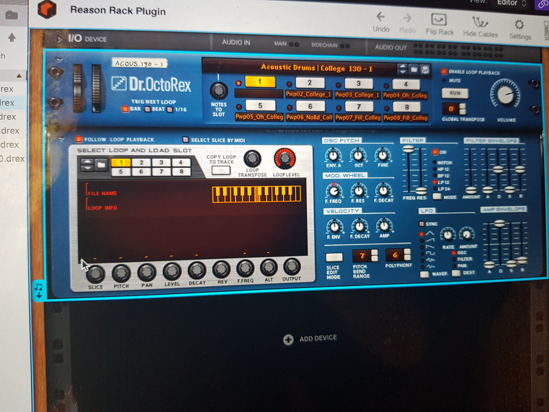The width and height of the screenshot is (549, 412).
Task: Open the View Editor dropdown
Action: coord(511,3)
